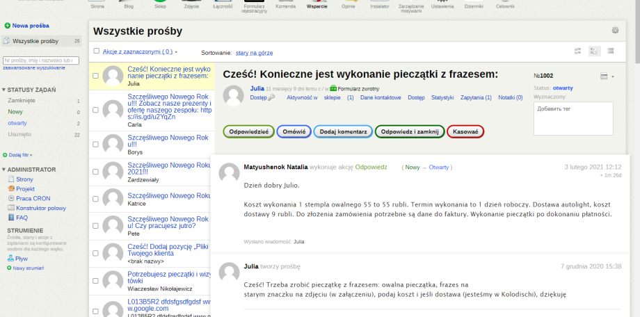Check the checkbox for Pete's request
The width and height of the screenshot is (640, 317).
point(95,226)
